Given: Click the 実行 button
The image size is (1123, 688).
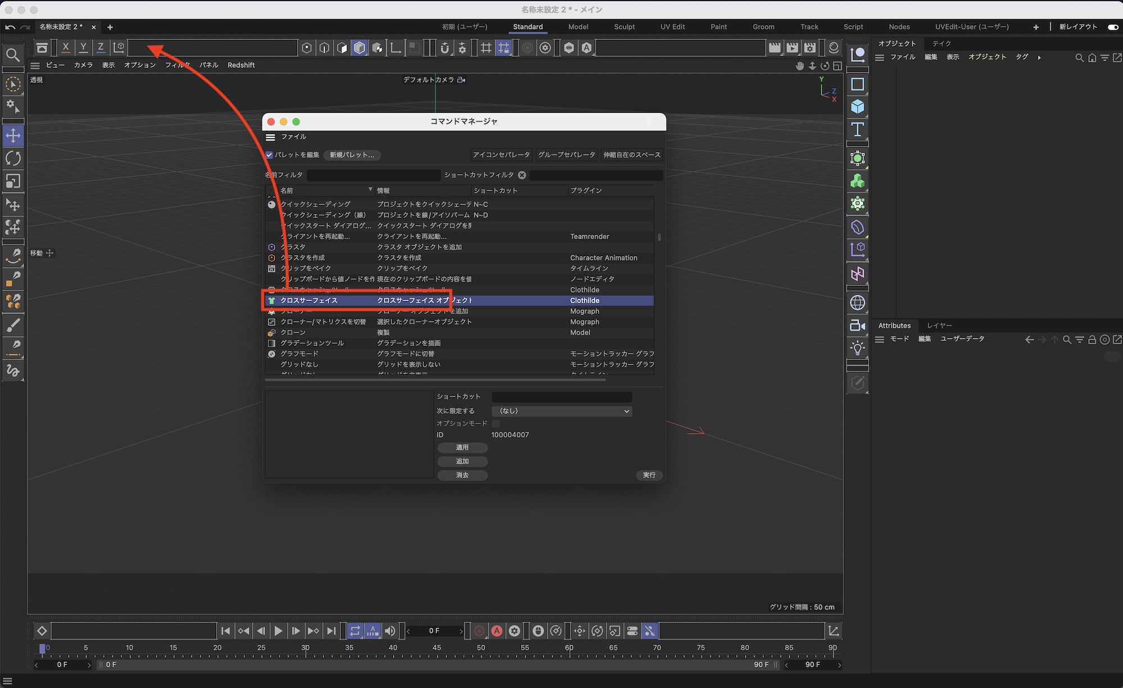Looking at the screenshot, I should tap(649, 475).
